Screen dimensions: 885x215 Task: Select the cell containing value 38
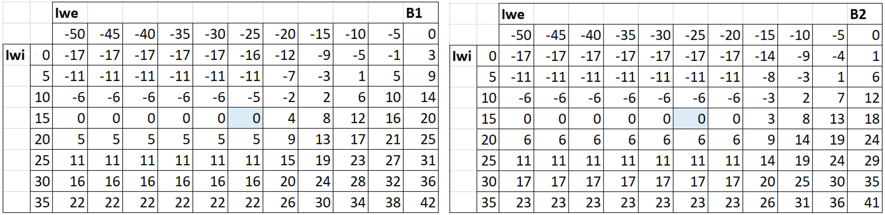tap(386, 202)
